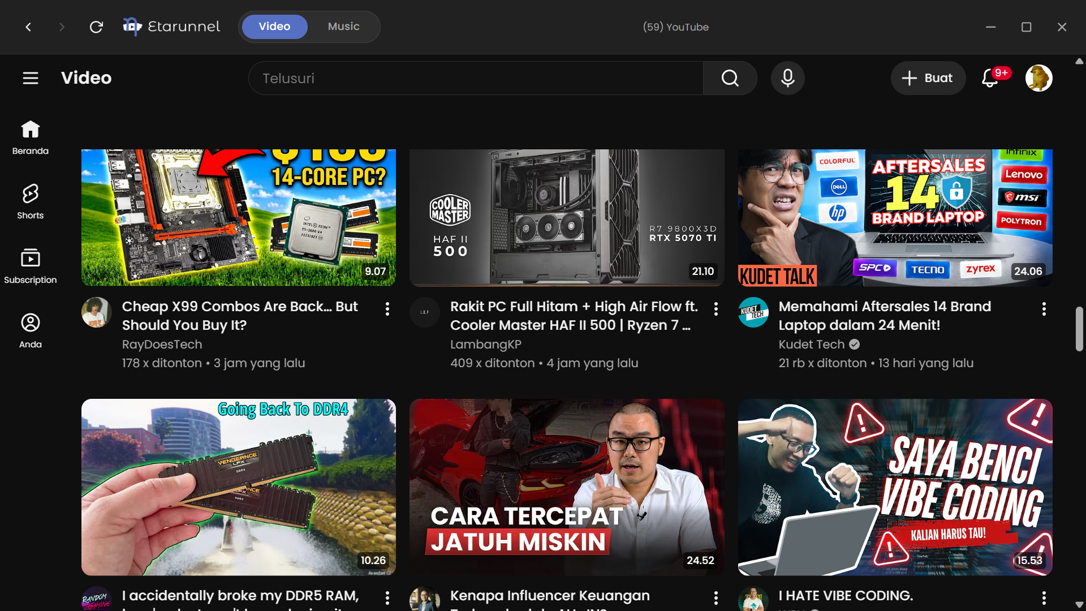
Task: Open title I accidentally broke my DDR5 RAM
Action: pos(240,599)
